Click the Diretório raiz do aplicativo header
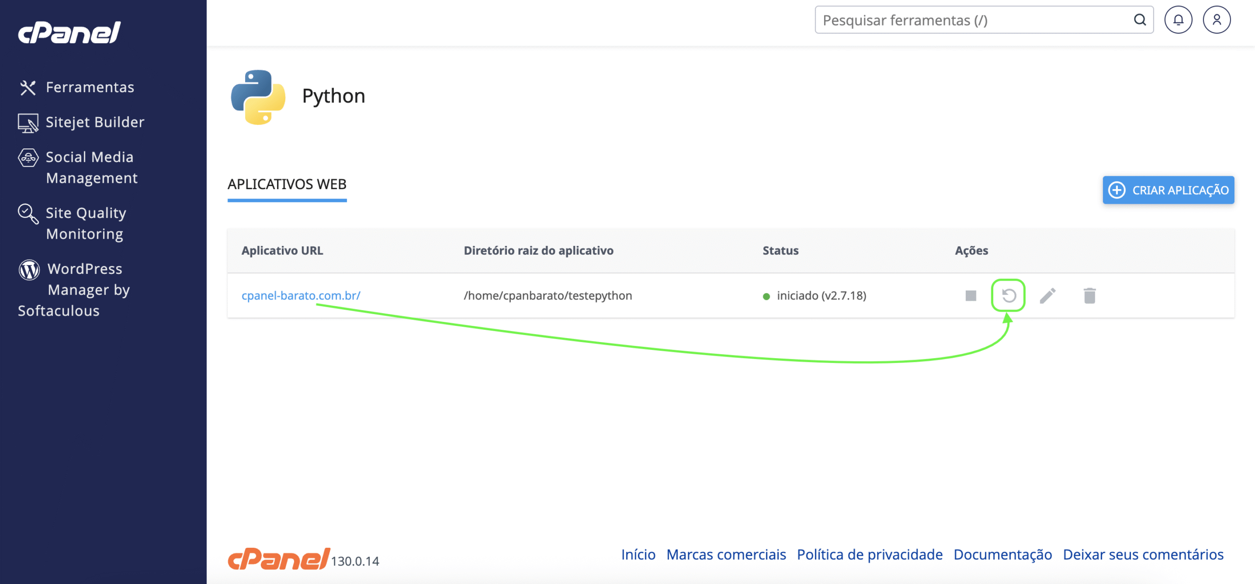This screenshot has width=1255, height=584. coord(539,250)
